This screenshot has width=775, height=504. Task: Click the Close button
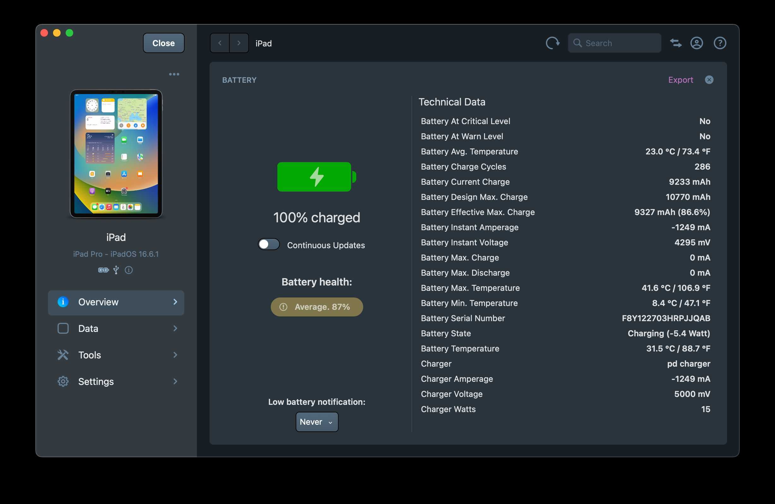coord(163,43)
